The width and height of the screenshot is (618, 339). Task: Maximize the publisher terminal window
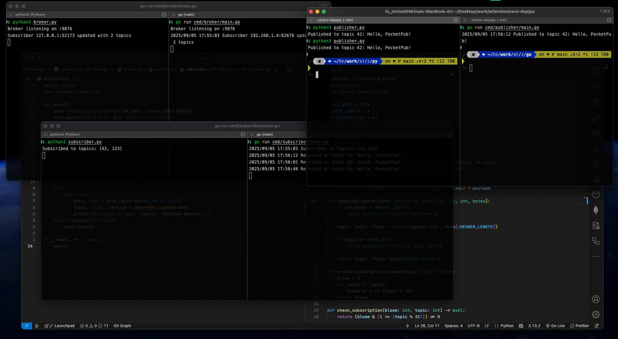point(324,11)
